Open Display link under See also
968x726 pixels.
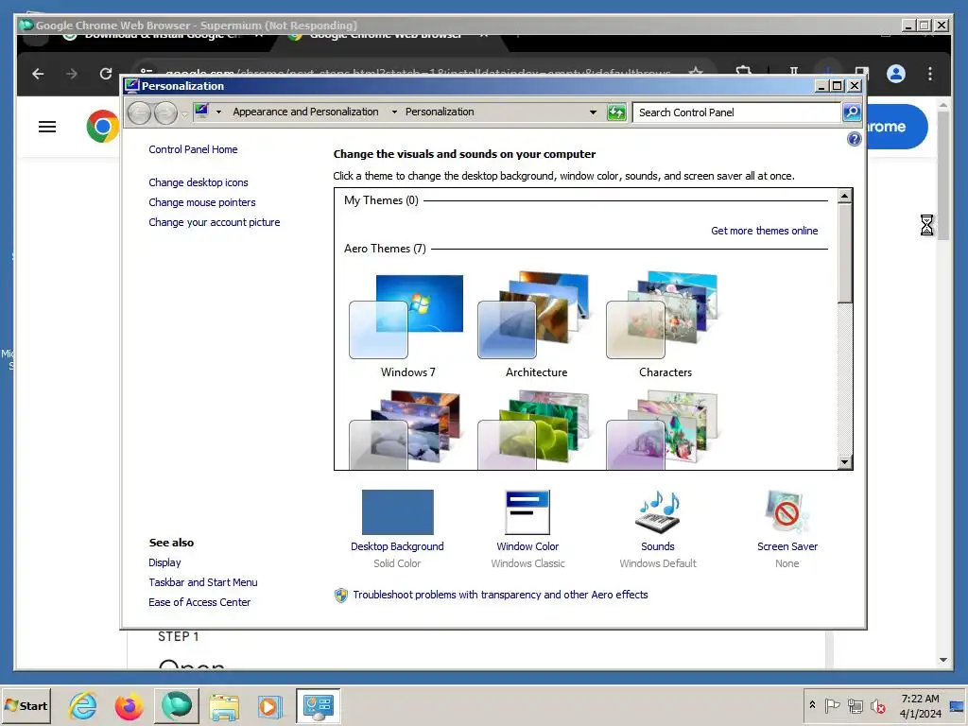tap(164, 563)
